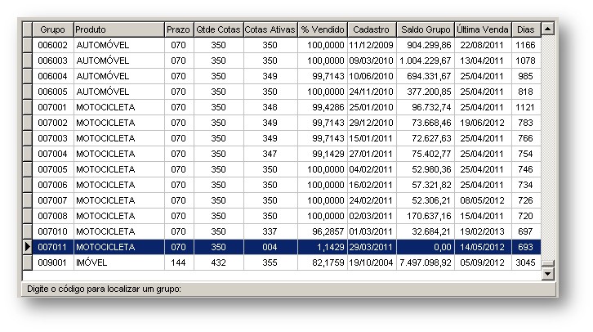Click the scrollbar up arrow
Viewport: 593px width, 332px height.
coord(547,29)
